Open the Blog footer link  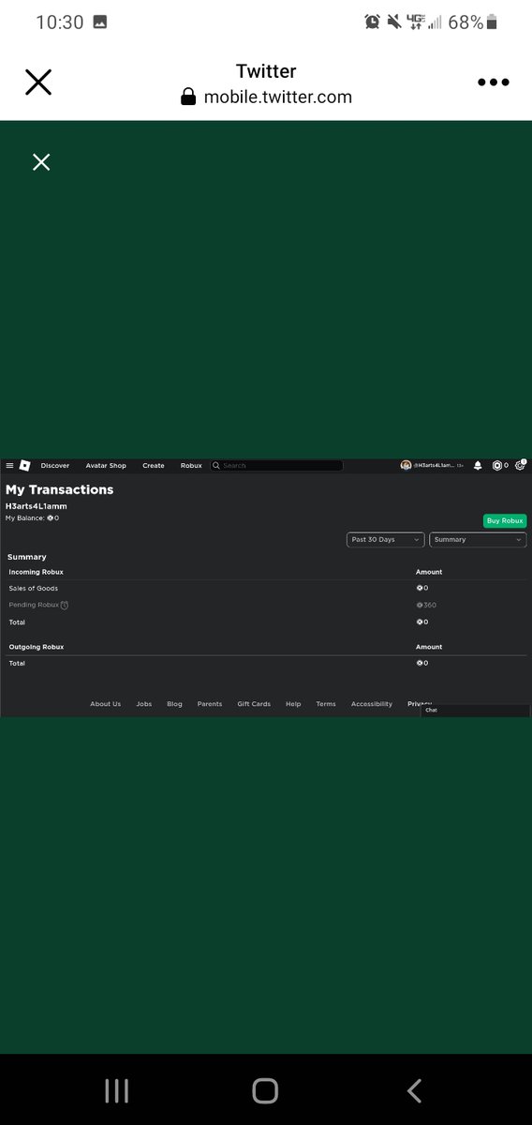point(174,704)
